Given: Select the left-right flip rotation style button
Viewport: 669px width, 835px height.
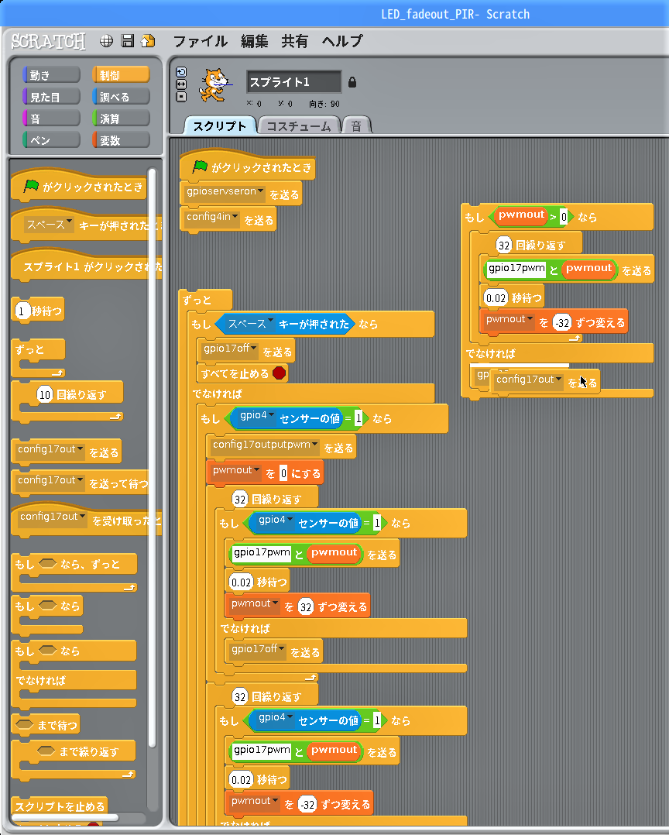Looking at the screenshot, I should [x=181, y=84].
